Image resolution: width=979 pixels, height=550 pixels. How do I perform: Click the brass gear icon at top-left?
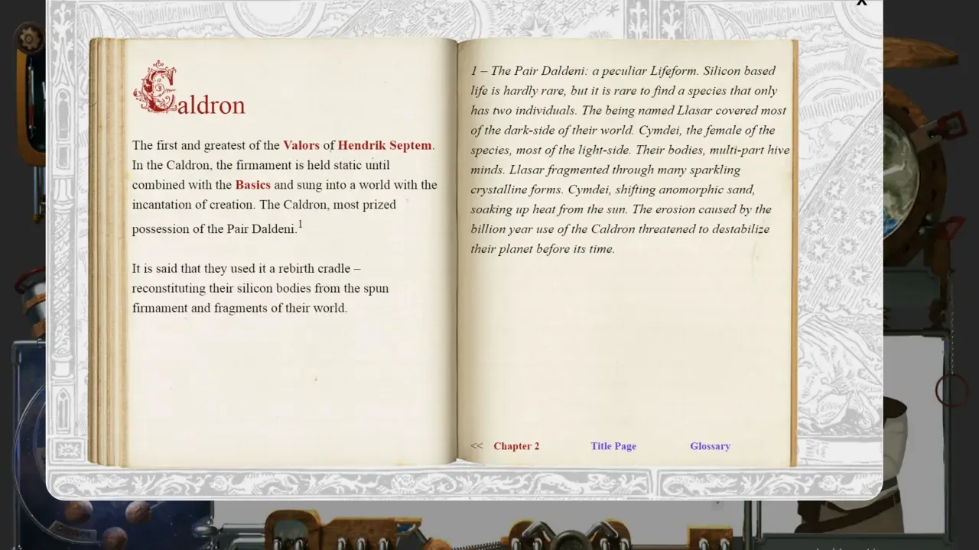pos(29,37)
